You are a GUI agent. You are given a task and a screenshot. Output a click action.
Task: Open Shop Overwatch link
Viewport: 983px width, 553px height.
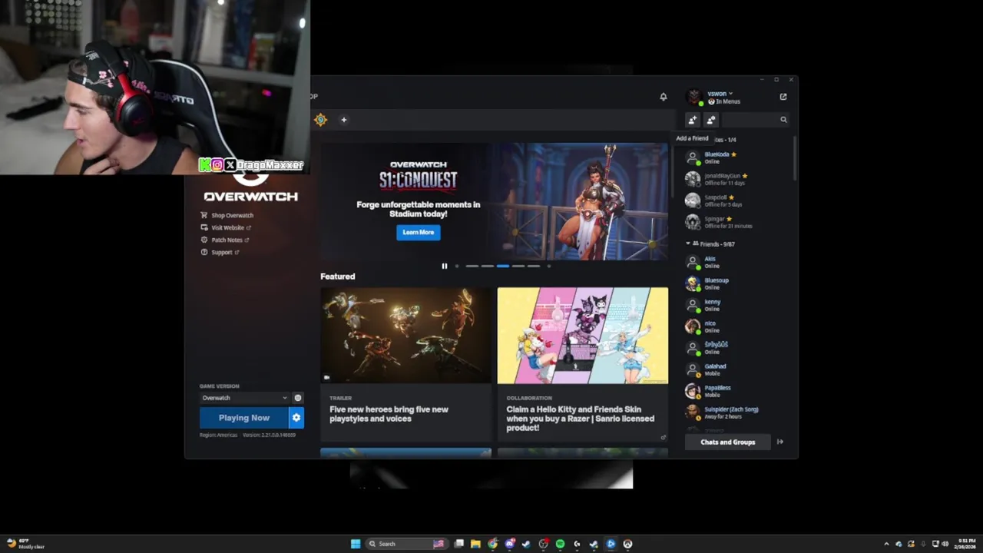[x=227, y=215]
